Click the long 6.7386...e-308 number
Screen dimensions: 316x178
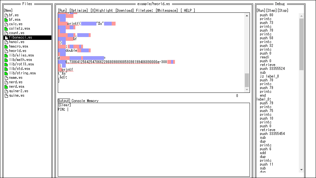pyautogui.click(x=116, y=62)
